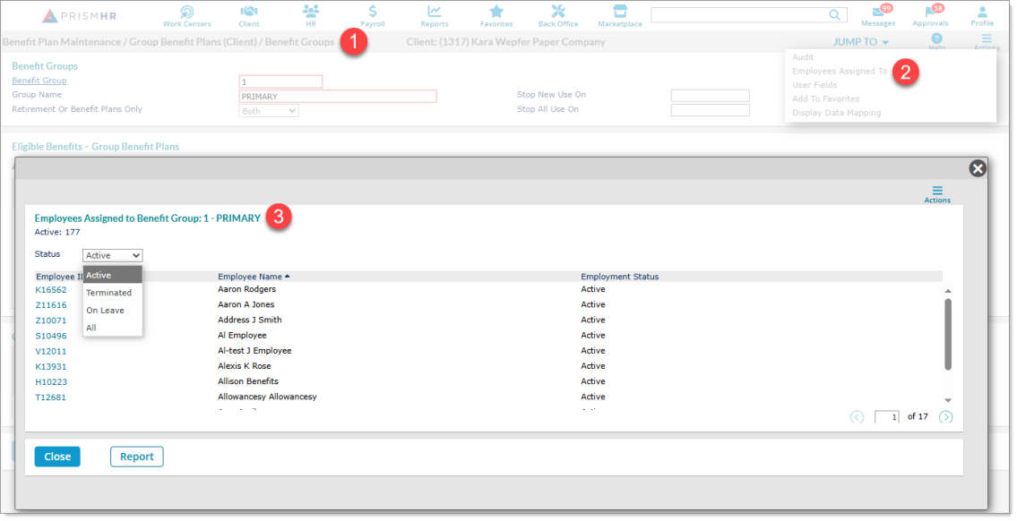Open the Reports chart icon
This screenshot has height=521, width=1017.
[435, 13]
